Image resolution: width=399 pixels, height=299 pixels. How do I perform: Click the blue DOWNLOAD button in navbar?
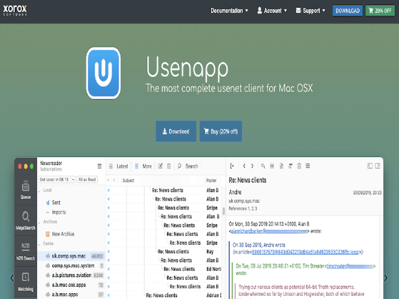click(x=347, y=11)
